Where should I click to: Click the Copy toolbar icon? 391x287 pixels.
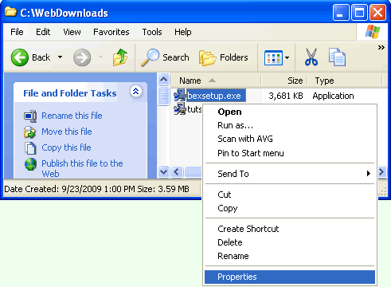pyautogui.click(x=337, y=57)
